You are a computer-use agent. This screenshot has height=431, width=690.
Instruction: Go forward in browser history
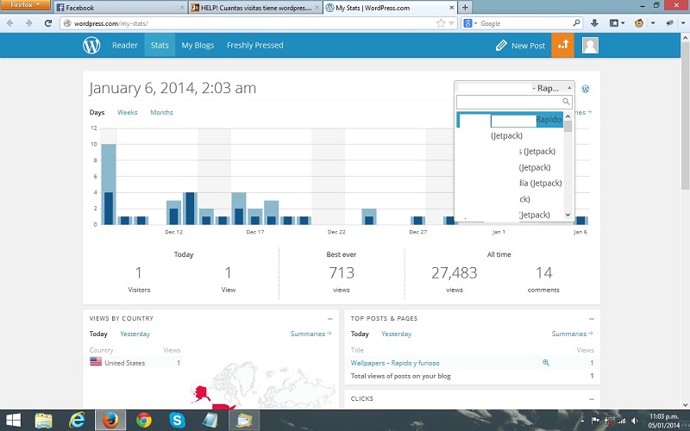click(29, 23)
